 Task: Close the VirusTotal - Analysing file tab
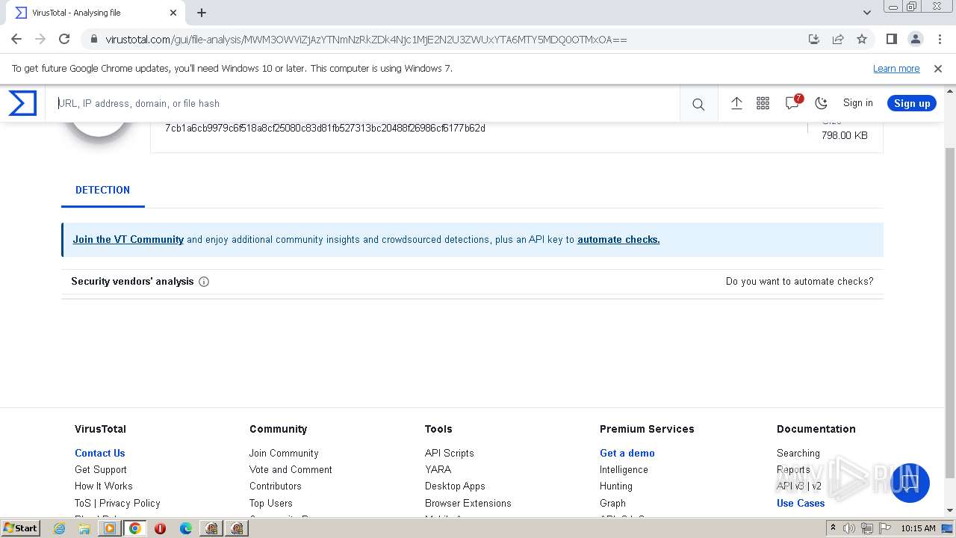coord(173,13)
